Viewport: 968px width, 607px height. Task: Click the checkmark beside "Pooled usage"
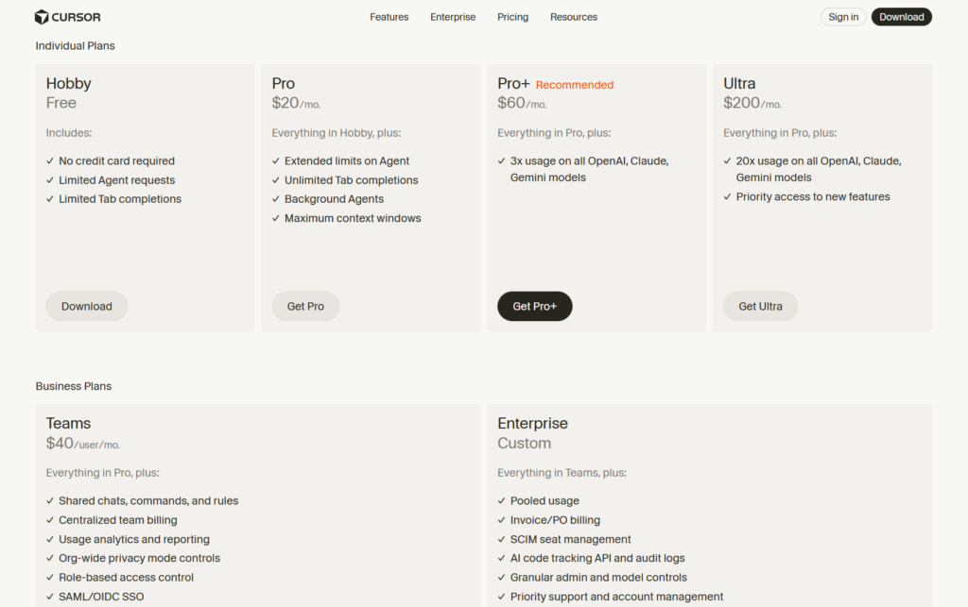[501, 500]
